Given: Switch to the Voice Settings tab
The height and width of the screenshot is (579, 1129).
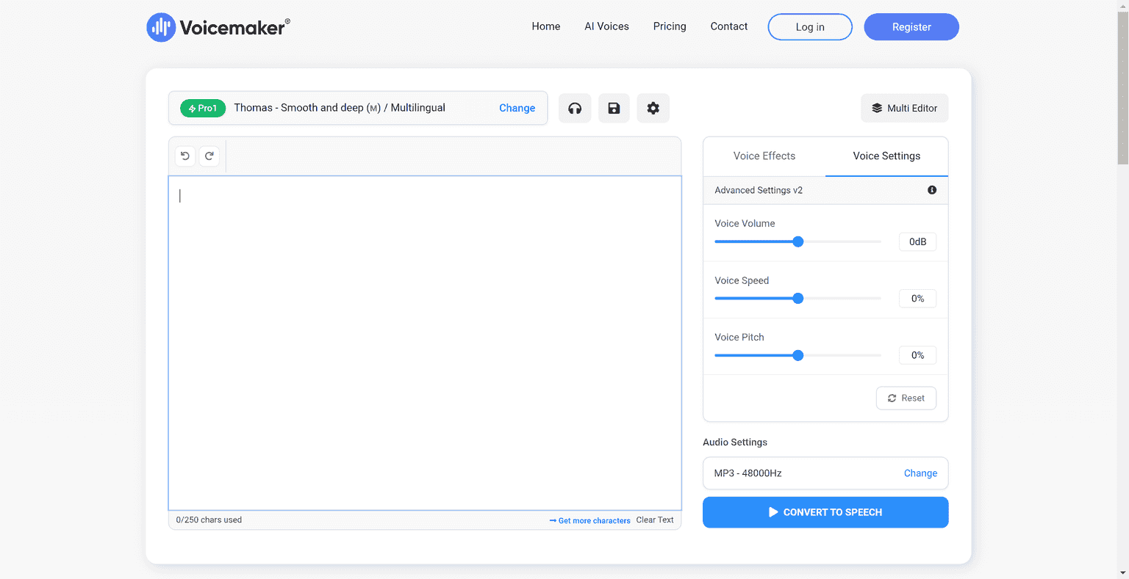Looking at the screenshot, I should (886, 156).
